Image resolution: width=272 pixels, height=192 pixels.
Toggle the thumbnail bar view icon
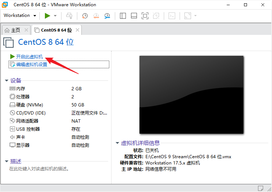click(134, 16)
